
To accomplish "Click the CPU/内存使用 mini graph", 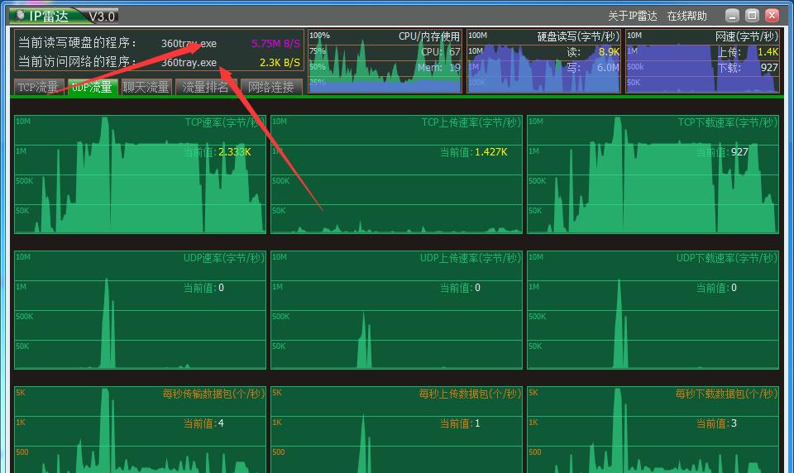I will click(385, 61).
